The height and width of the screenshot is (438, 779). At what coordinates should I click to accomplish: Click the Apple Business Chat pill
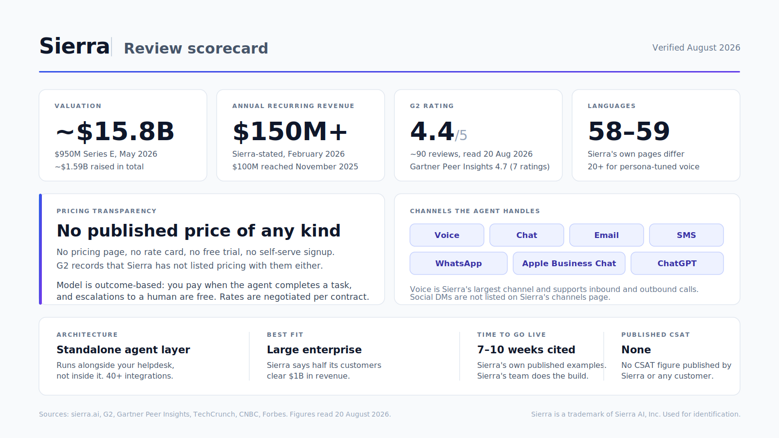click(x=569, y=263)
